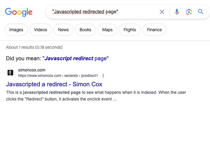Select the News filter chip

(63, 30)
